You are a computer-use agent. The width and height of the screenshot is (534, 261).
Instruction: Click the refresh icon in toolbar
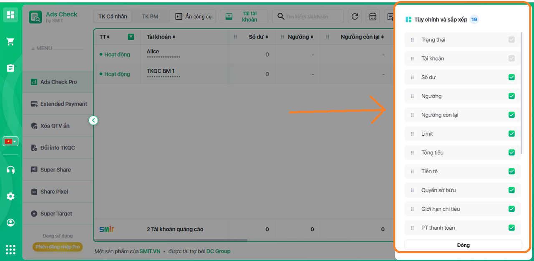[x=355, y=17]
